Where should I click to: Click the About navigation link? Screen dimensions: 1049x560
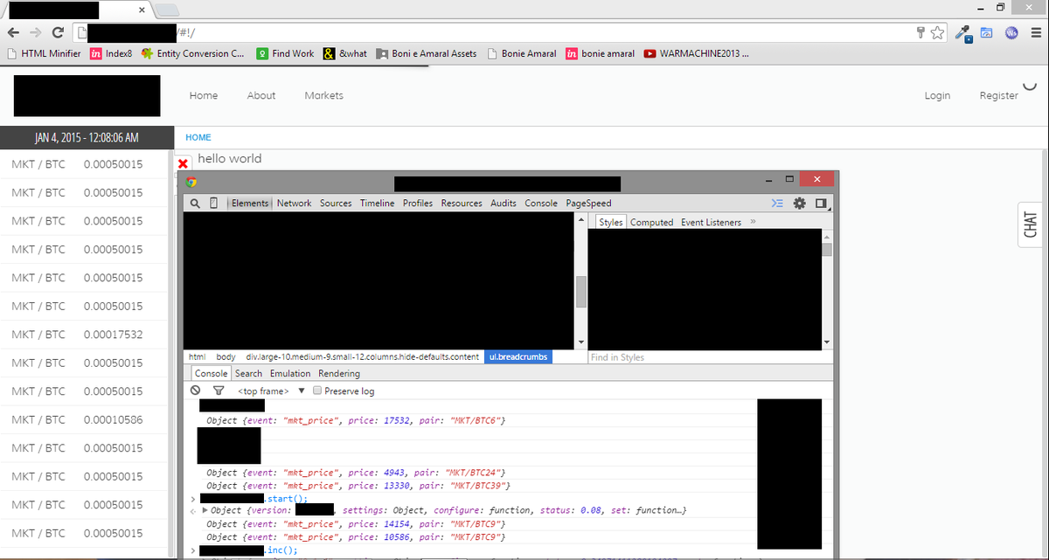coord(261,95)
